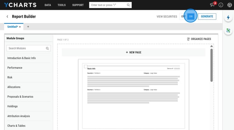
Task: Click the Module Groups heading
Action: click(x=15, y=38)
